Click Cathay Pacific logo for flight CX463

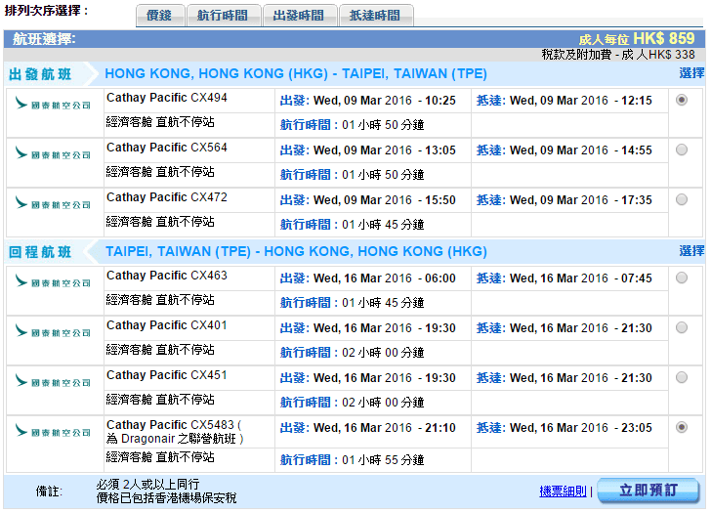coord(54,281)
